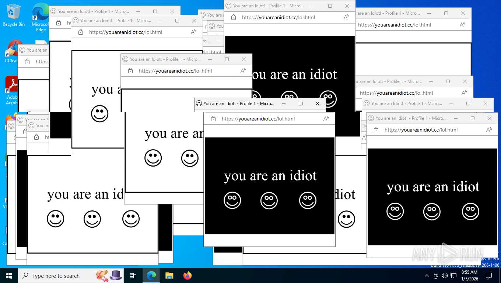Click the Read aloud icon in the top-center black-page window

(x=346, y=17)
